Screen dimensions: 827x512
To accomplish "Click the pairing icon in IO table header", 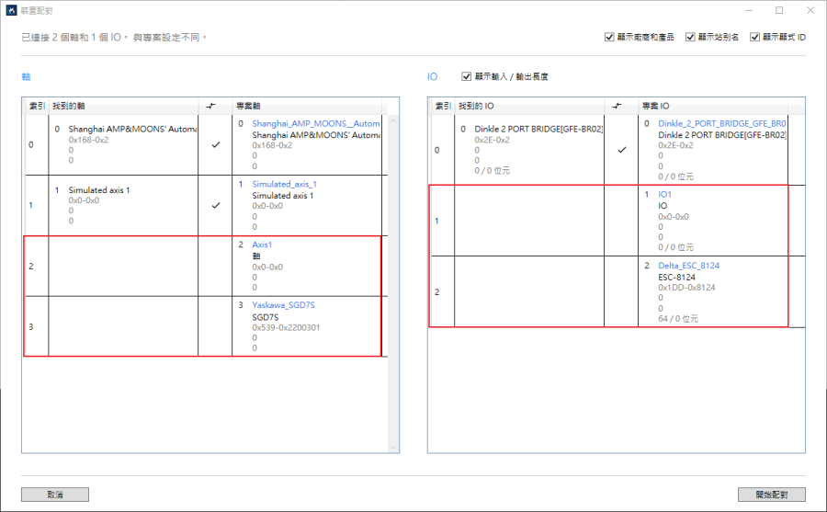I will 617,106.
